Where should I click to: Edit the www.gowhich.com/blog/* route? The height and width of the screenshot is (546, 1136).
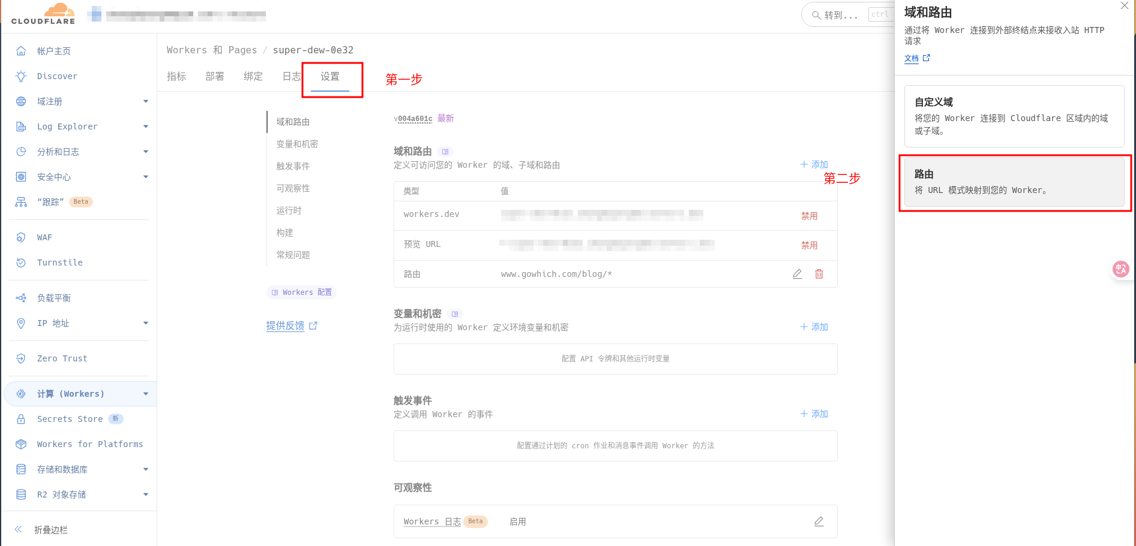pos(797,274)
